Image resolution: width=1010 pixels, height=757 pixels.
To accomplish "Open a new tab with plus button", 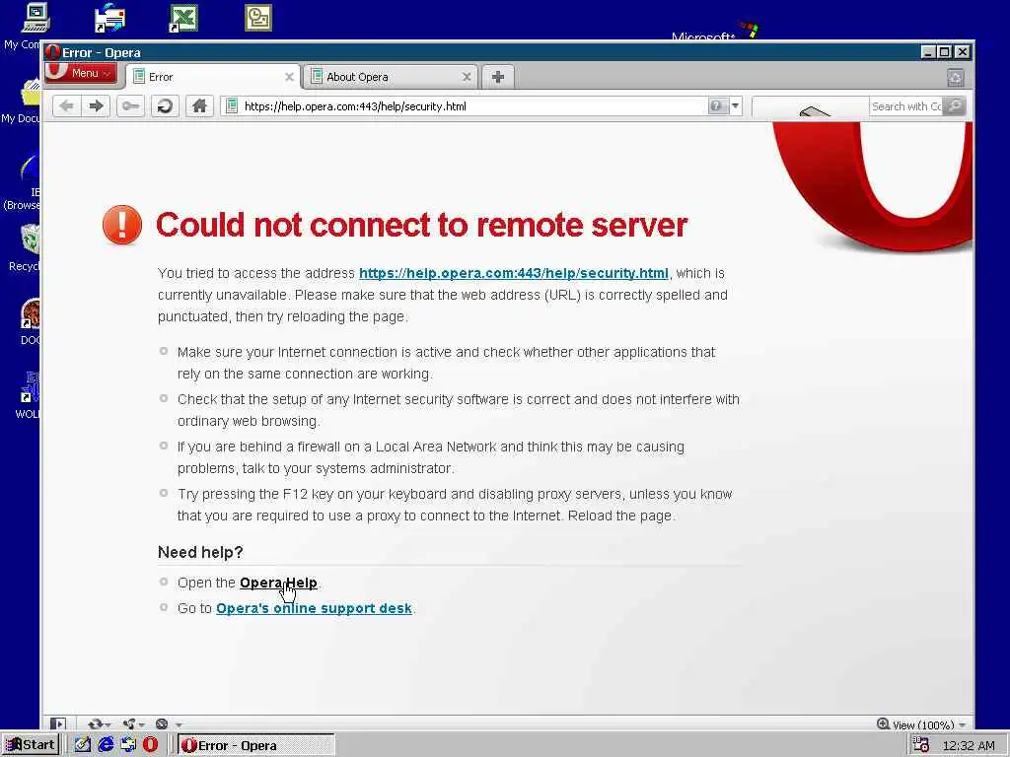I will point(497,77).
